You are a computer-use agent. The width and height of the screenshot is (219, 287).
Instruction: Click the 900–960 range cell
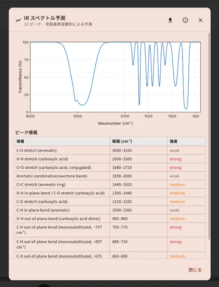point(138,219)
